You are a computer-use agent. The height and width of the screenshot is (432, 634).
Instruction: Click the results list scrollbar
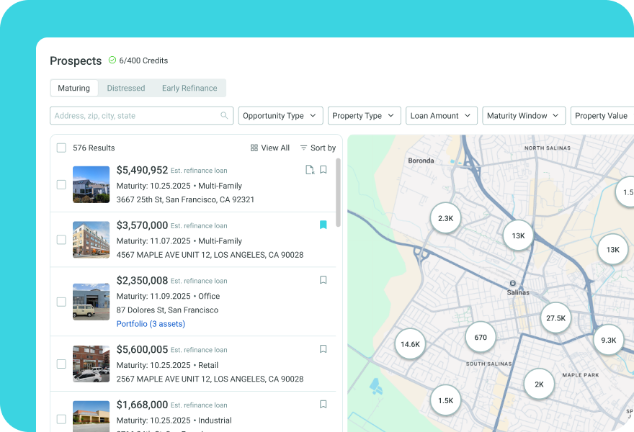(338, 193)
